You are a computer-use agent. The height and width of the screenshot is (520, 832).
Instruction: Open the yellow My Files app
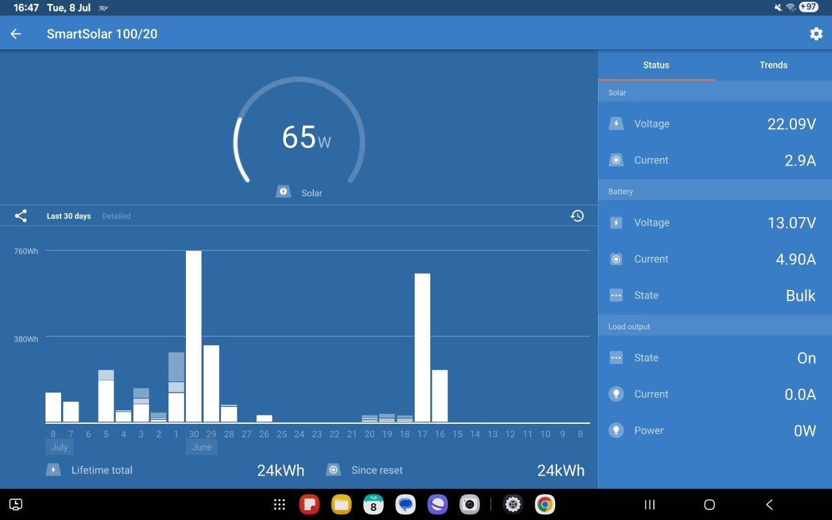click(x=341, y=504)
